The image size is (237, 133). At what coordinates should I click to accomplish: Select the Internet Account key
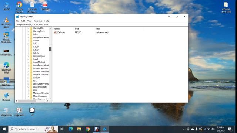coord(41,68)
